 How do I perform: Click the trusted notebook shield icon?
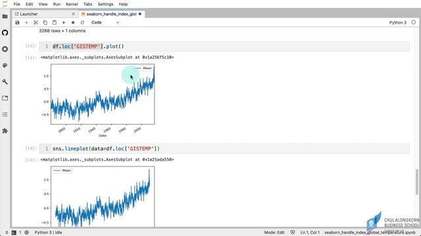tap(293, 233)
